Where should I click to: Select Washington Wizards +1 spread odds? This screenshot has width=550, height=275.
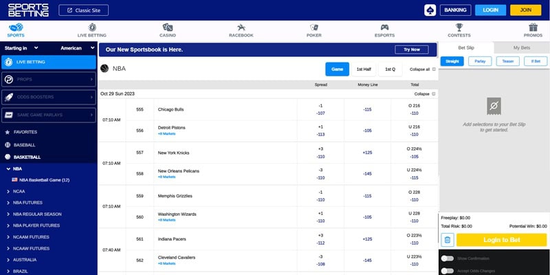click(320, 217)
